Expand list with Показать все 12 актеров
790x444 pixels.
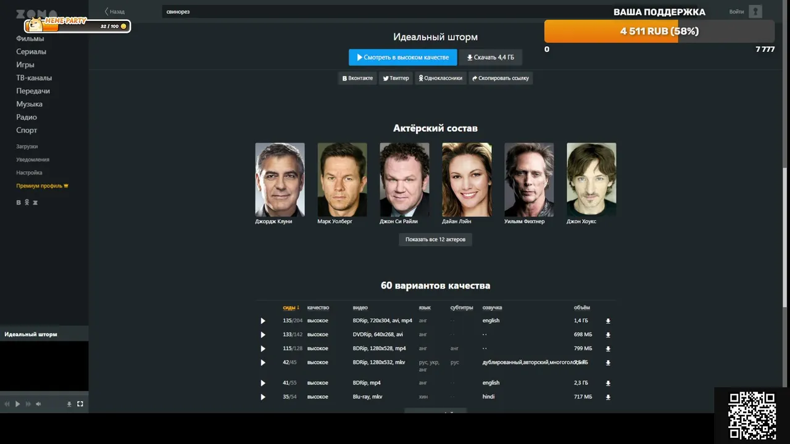click(436, 239)
